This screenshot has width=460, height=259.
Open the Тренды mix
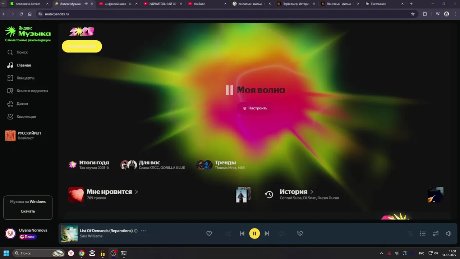(220, 165)
